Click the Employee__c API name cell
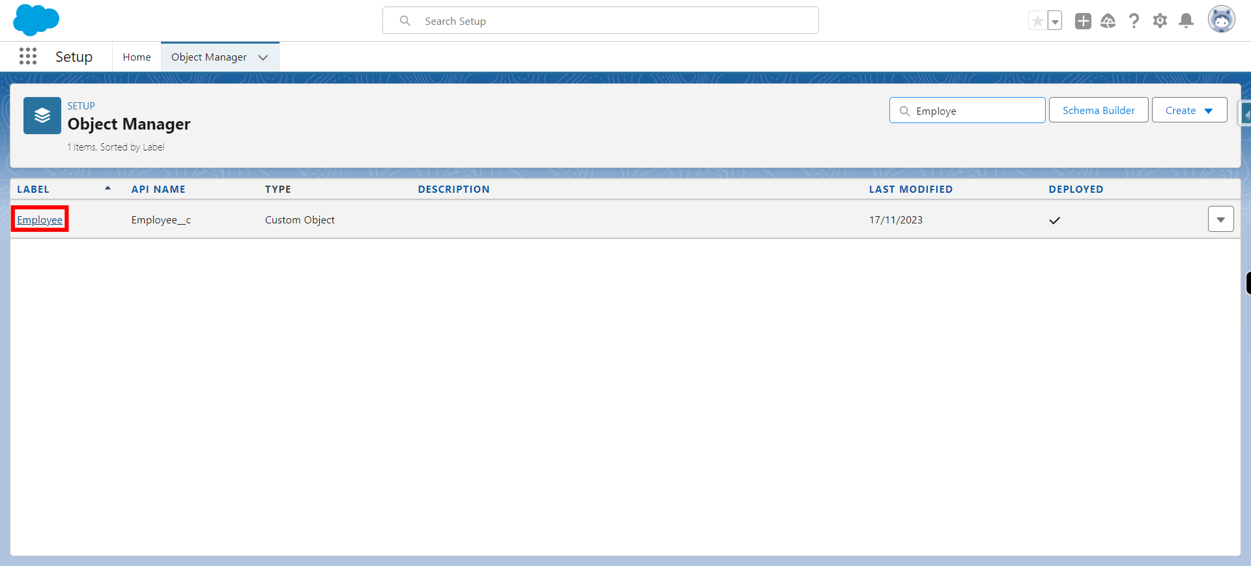Screen dimensions: 1251x566 [x=161, y=220]
